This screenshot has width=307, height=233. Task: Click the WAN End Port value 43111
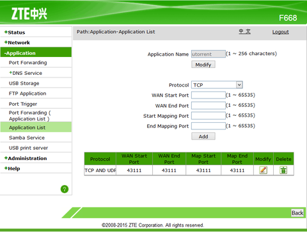169,170
